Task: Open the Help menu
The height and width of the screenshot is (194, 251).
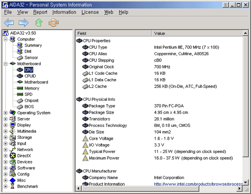Action: [123, 12]
